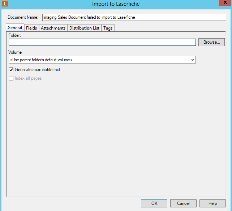Close the Import to Laserfiche dialog
The width and height of the screenshot is (232, 211).
click(x=225, y=3)
